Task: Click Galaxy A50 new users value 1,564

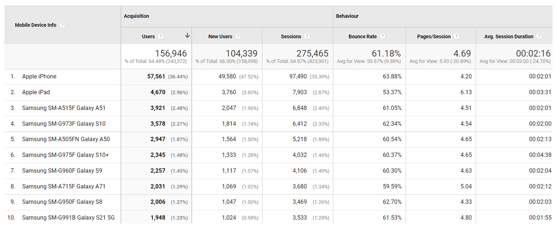Action: pyautogui.click(x=229, y=139)
